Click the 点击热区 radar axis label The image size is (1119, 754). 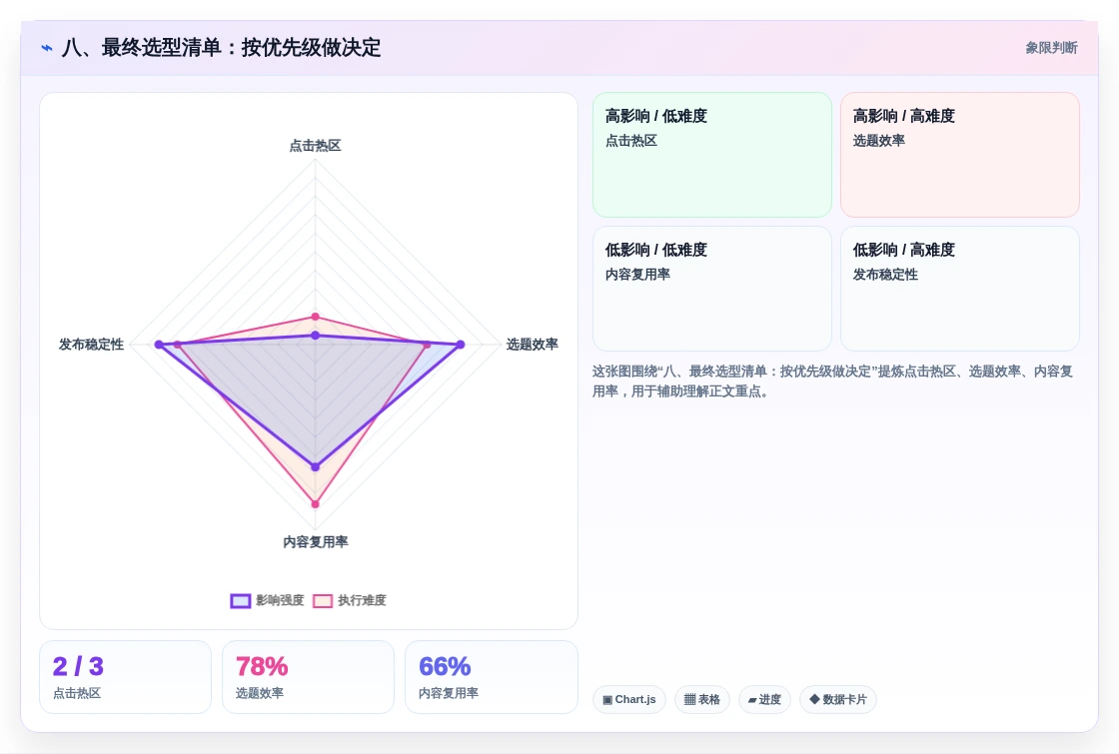point(315,146)
